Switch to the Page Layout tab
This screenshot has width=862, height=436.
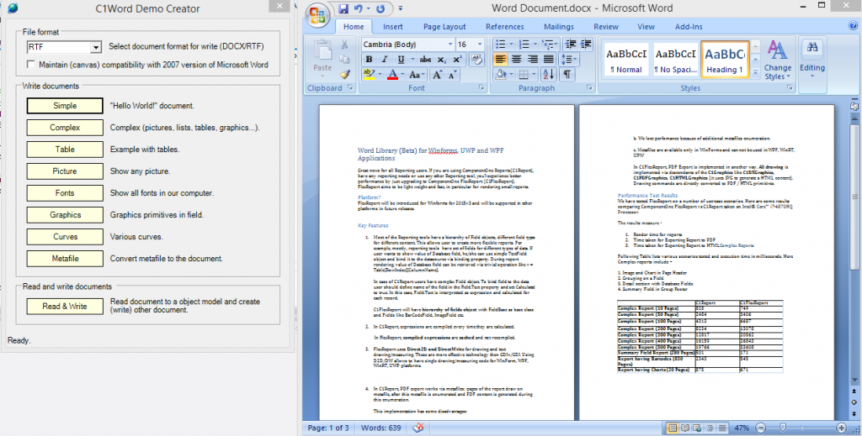(444, 26)
